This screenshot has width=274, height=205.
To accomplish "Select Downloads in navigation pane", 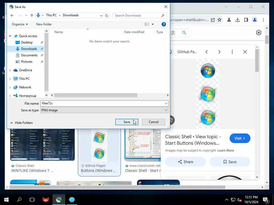I will 29,49.
